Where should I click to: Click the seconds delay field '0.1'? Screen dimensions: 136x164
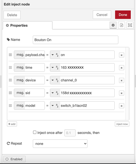coord(70,133)
